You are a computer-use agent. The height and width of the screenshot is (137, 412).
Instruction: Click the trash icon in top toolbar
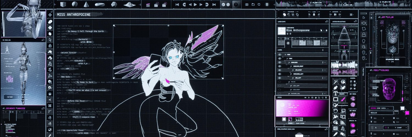coord(267,5)
